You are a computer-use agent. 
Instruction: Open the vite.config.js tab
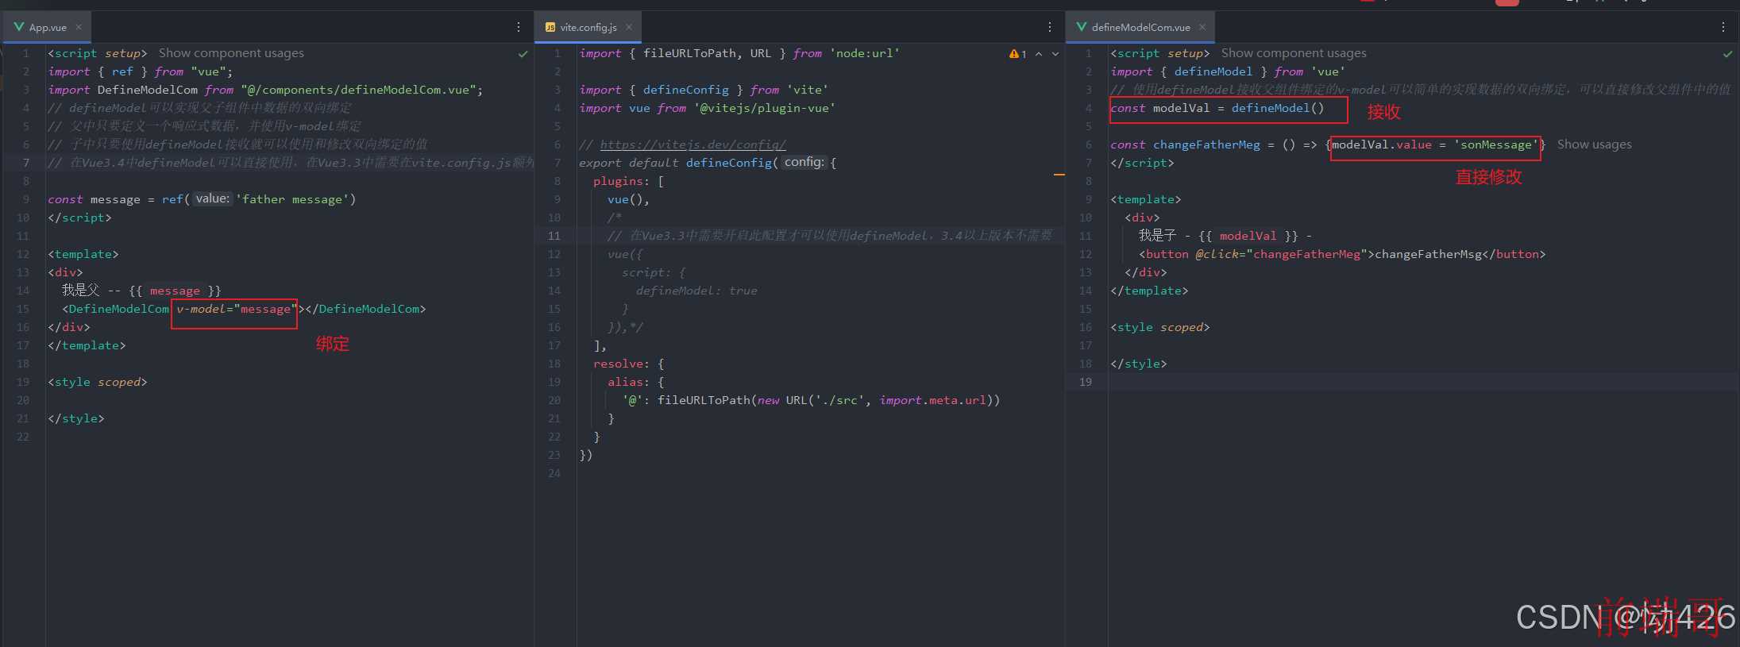tap(588, 27)
